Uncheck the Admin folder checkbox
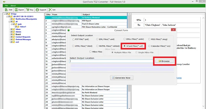The image size is (206, 109). [x=11, y=32]
